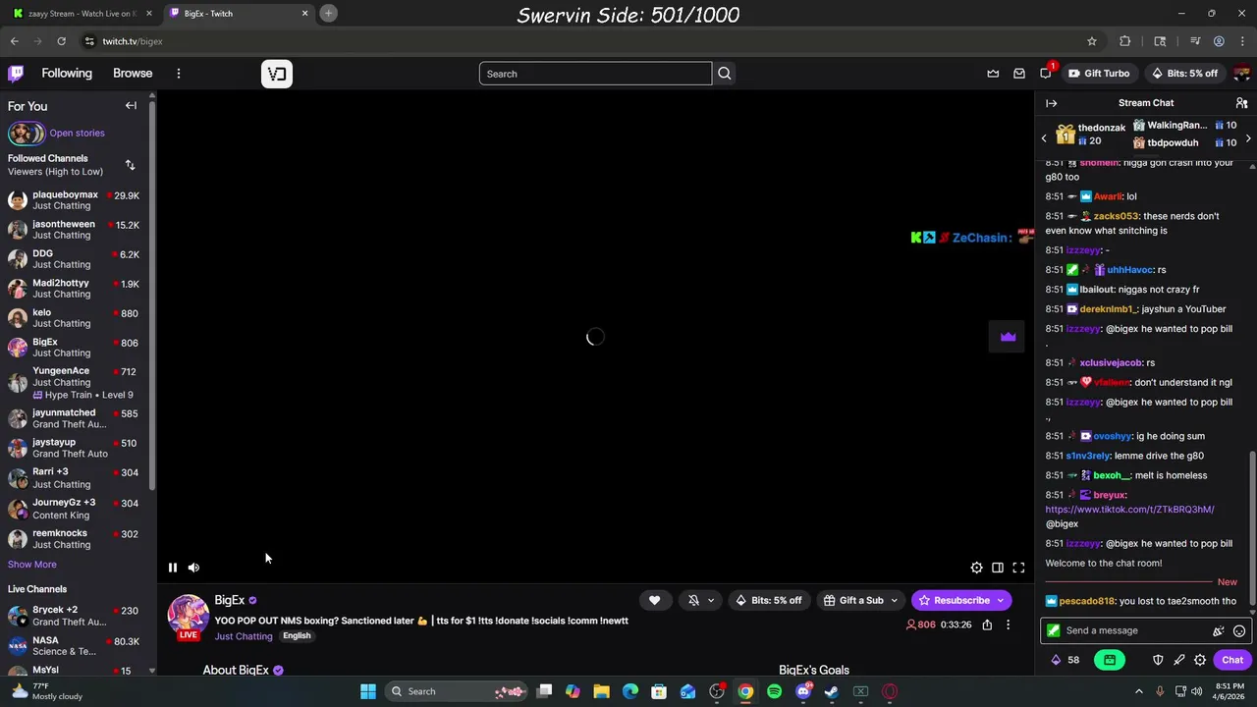This screenshot has width=1257, height=707.
Task: Open NASA live channel in sidebar
Action: click(x=75, y=645)
